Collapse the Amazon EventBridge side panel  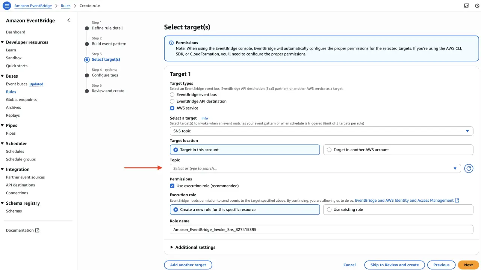click(68, 20)
